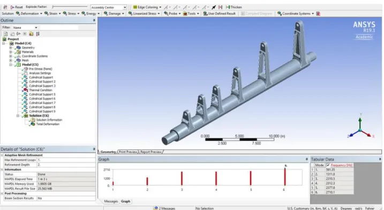Select Cylindrical Support 9 in tree

click(42, 111)
